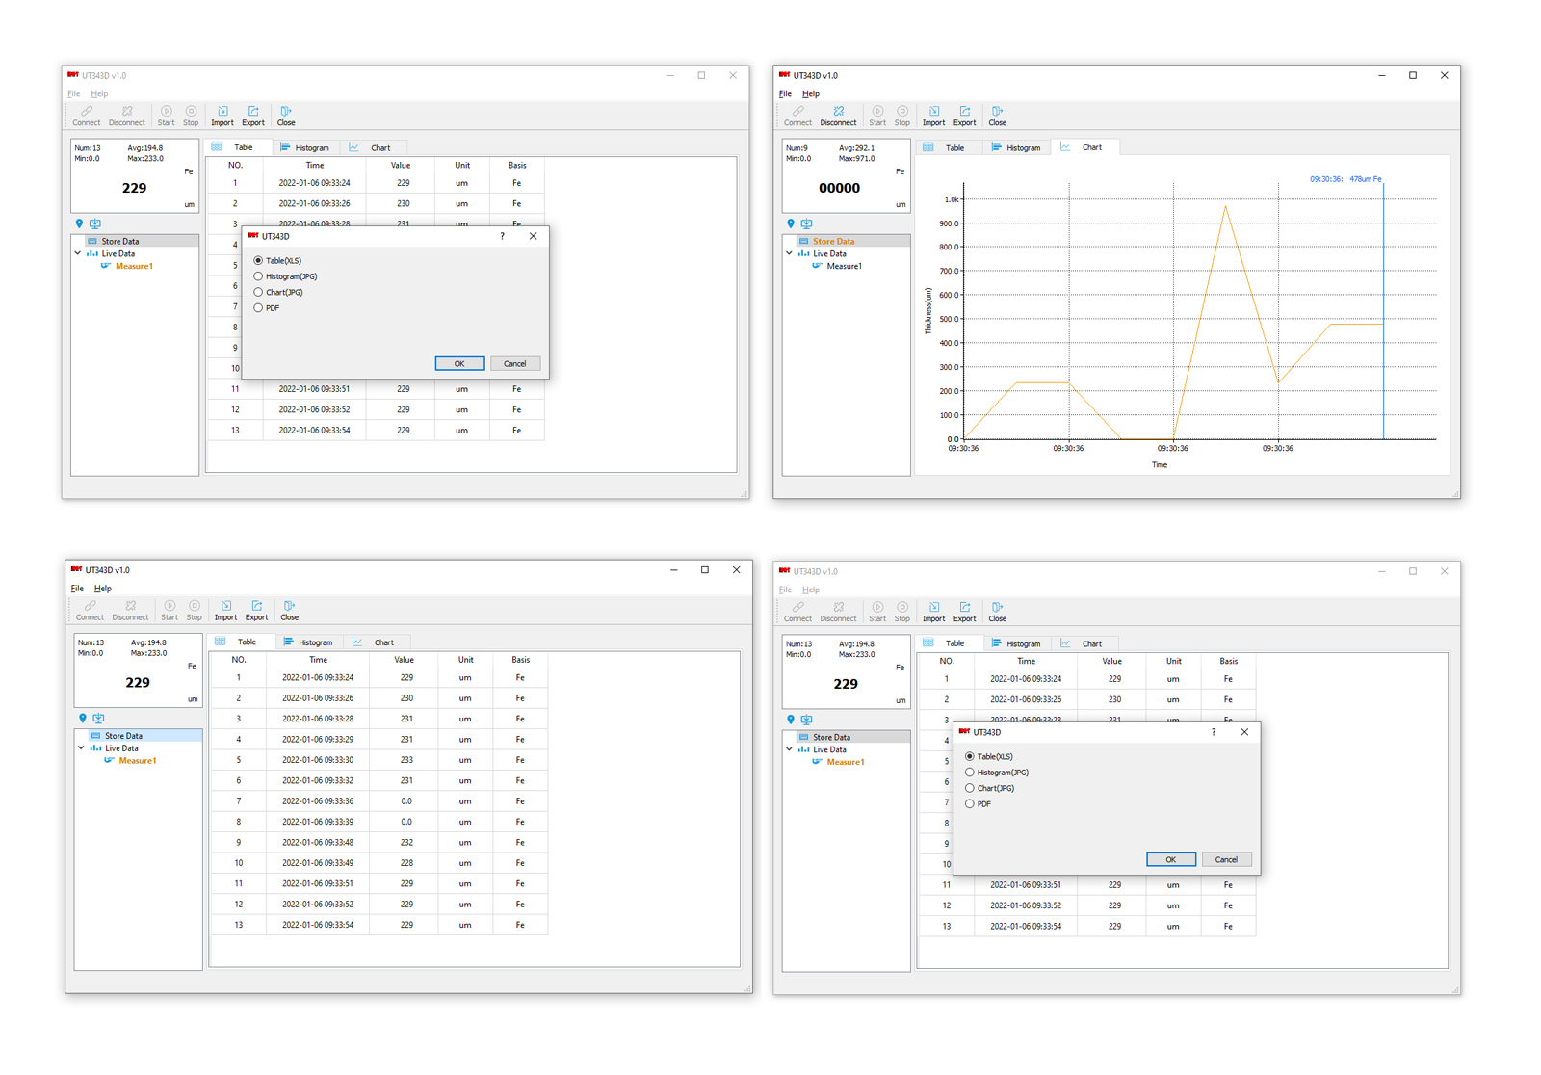Select Measure1 in the line chart window's tree

844,267
